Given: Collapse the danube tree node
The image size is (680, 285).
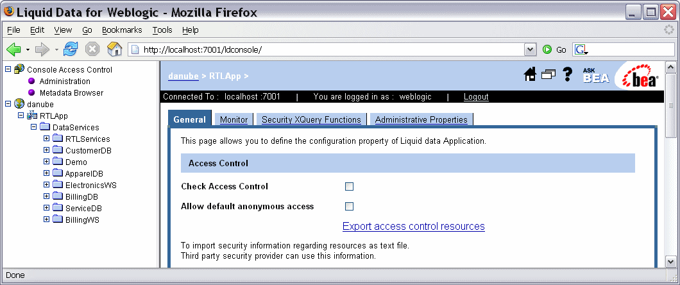Looking at the screenshot, I should click(8, 104).
